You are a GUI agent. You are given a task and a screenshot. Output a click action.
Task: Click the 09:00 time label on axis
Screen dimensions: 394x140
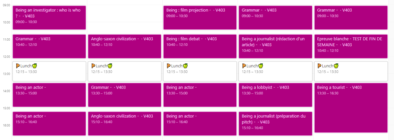(x=6, y=5)
